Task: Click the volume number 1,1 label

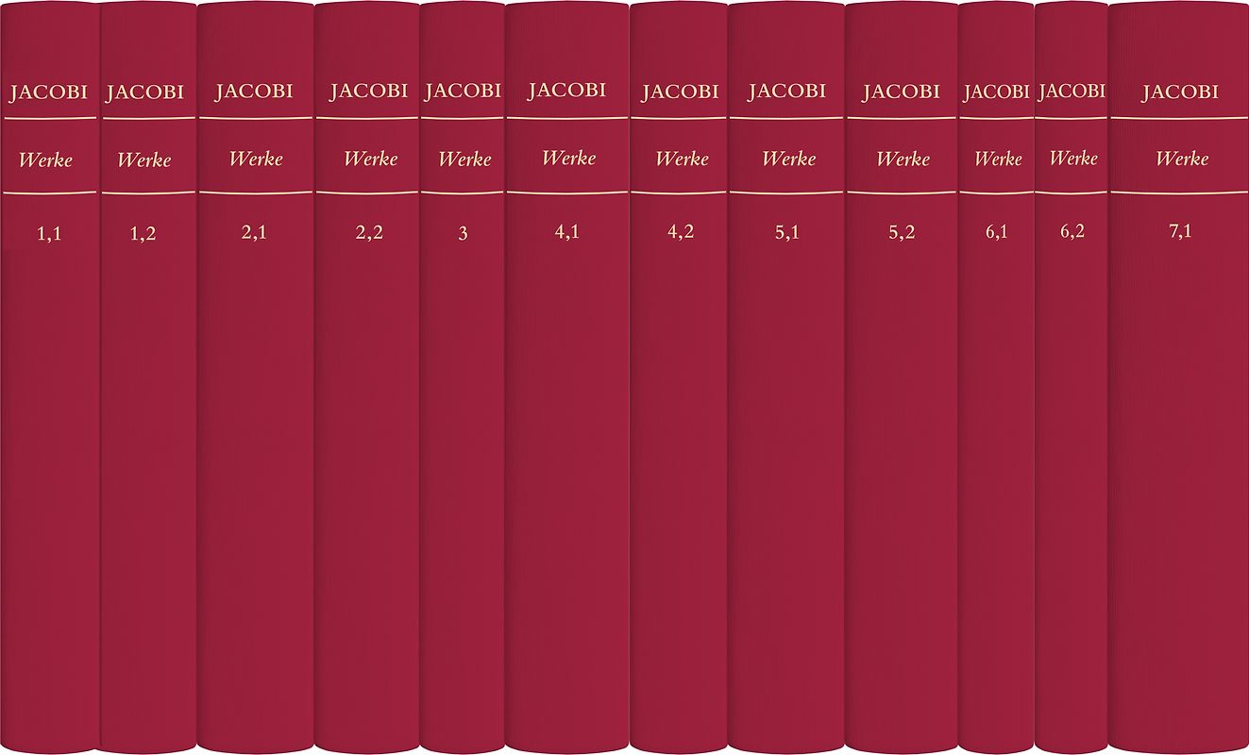Action: pyautogui.click(x=49, y=236)
